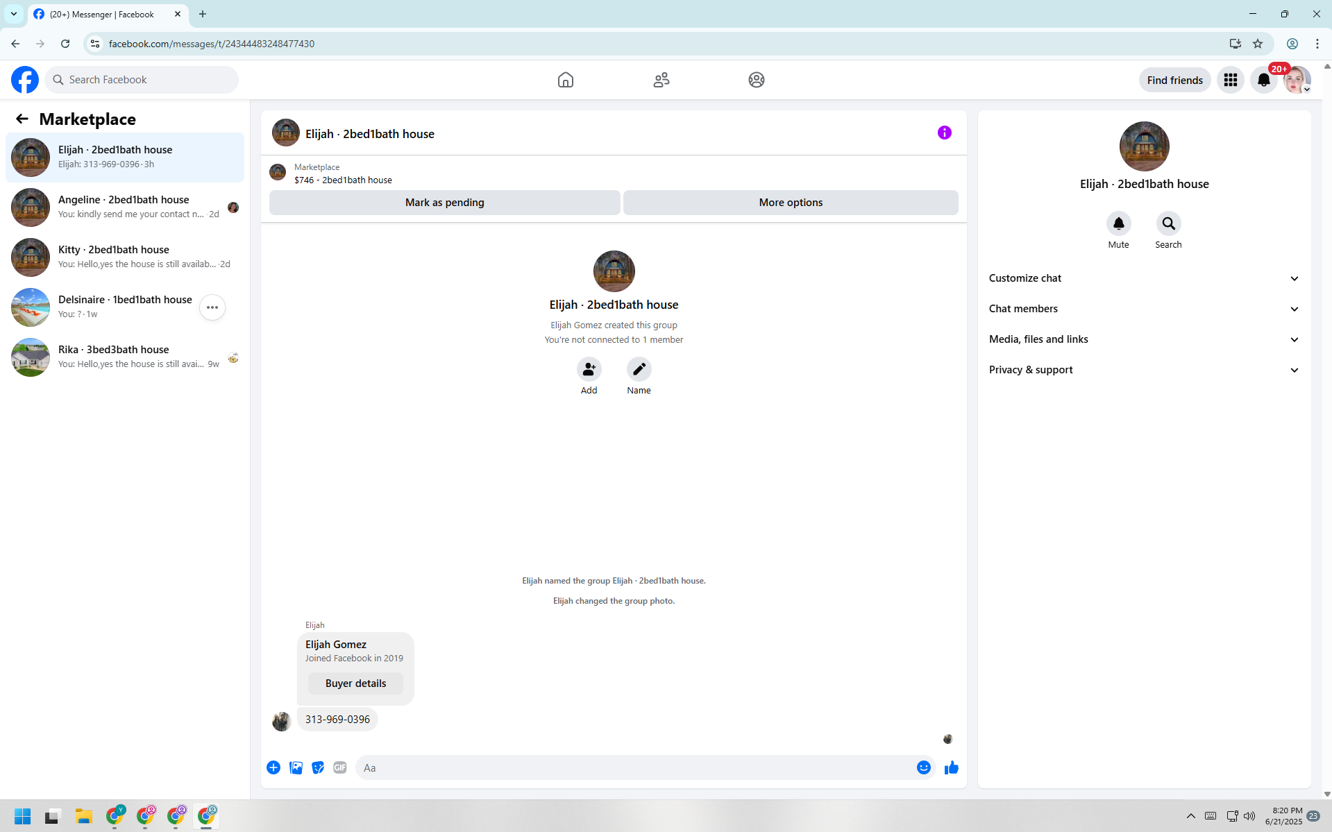Open Elijah 2bed1bath house conversation

pos(125,158)
